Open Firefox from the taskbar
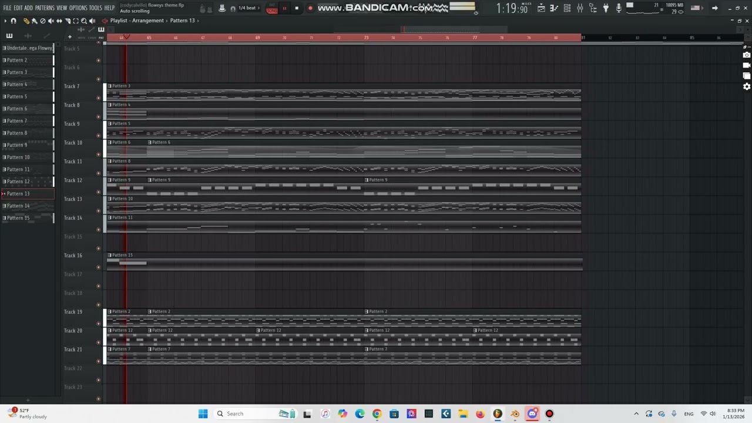Viewport: 752px width, 423px height. [480, 414]
